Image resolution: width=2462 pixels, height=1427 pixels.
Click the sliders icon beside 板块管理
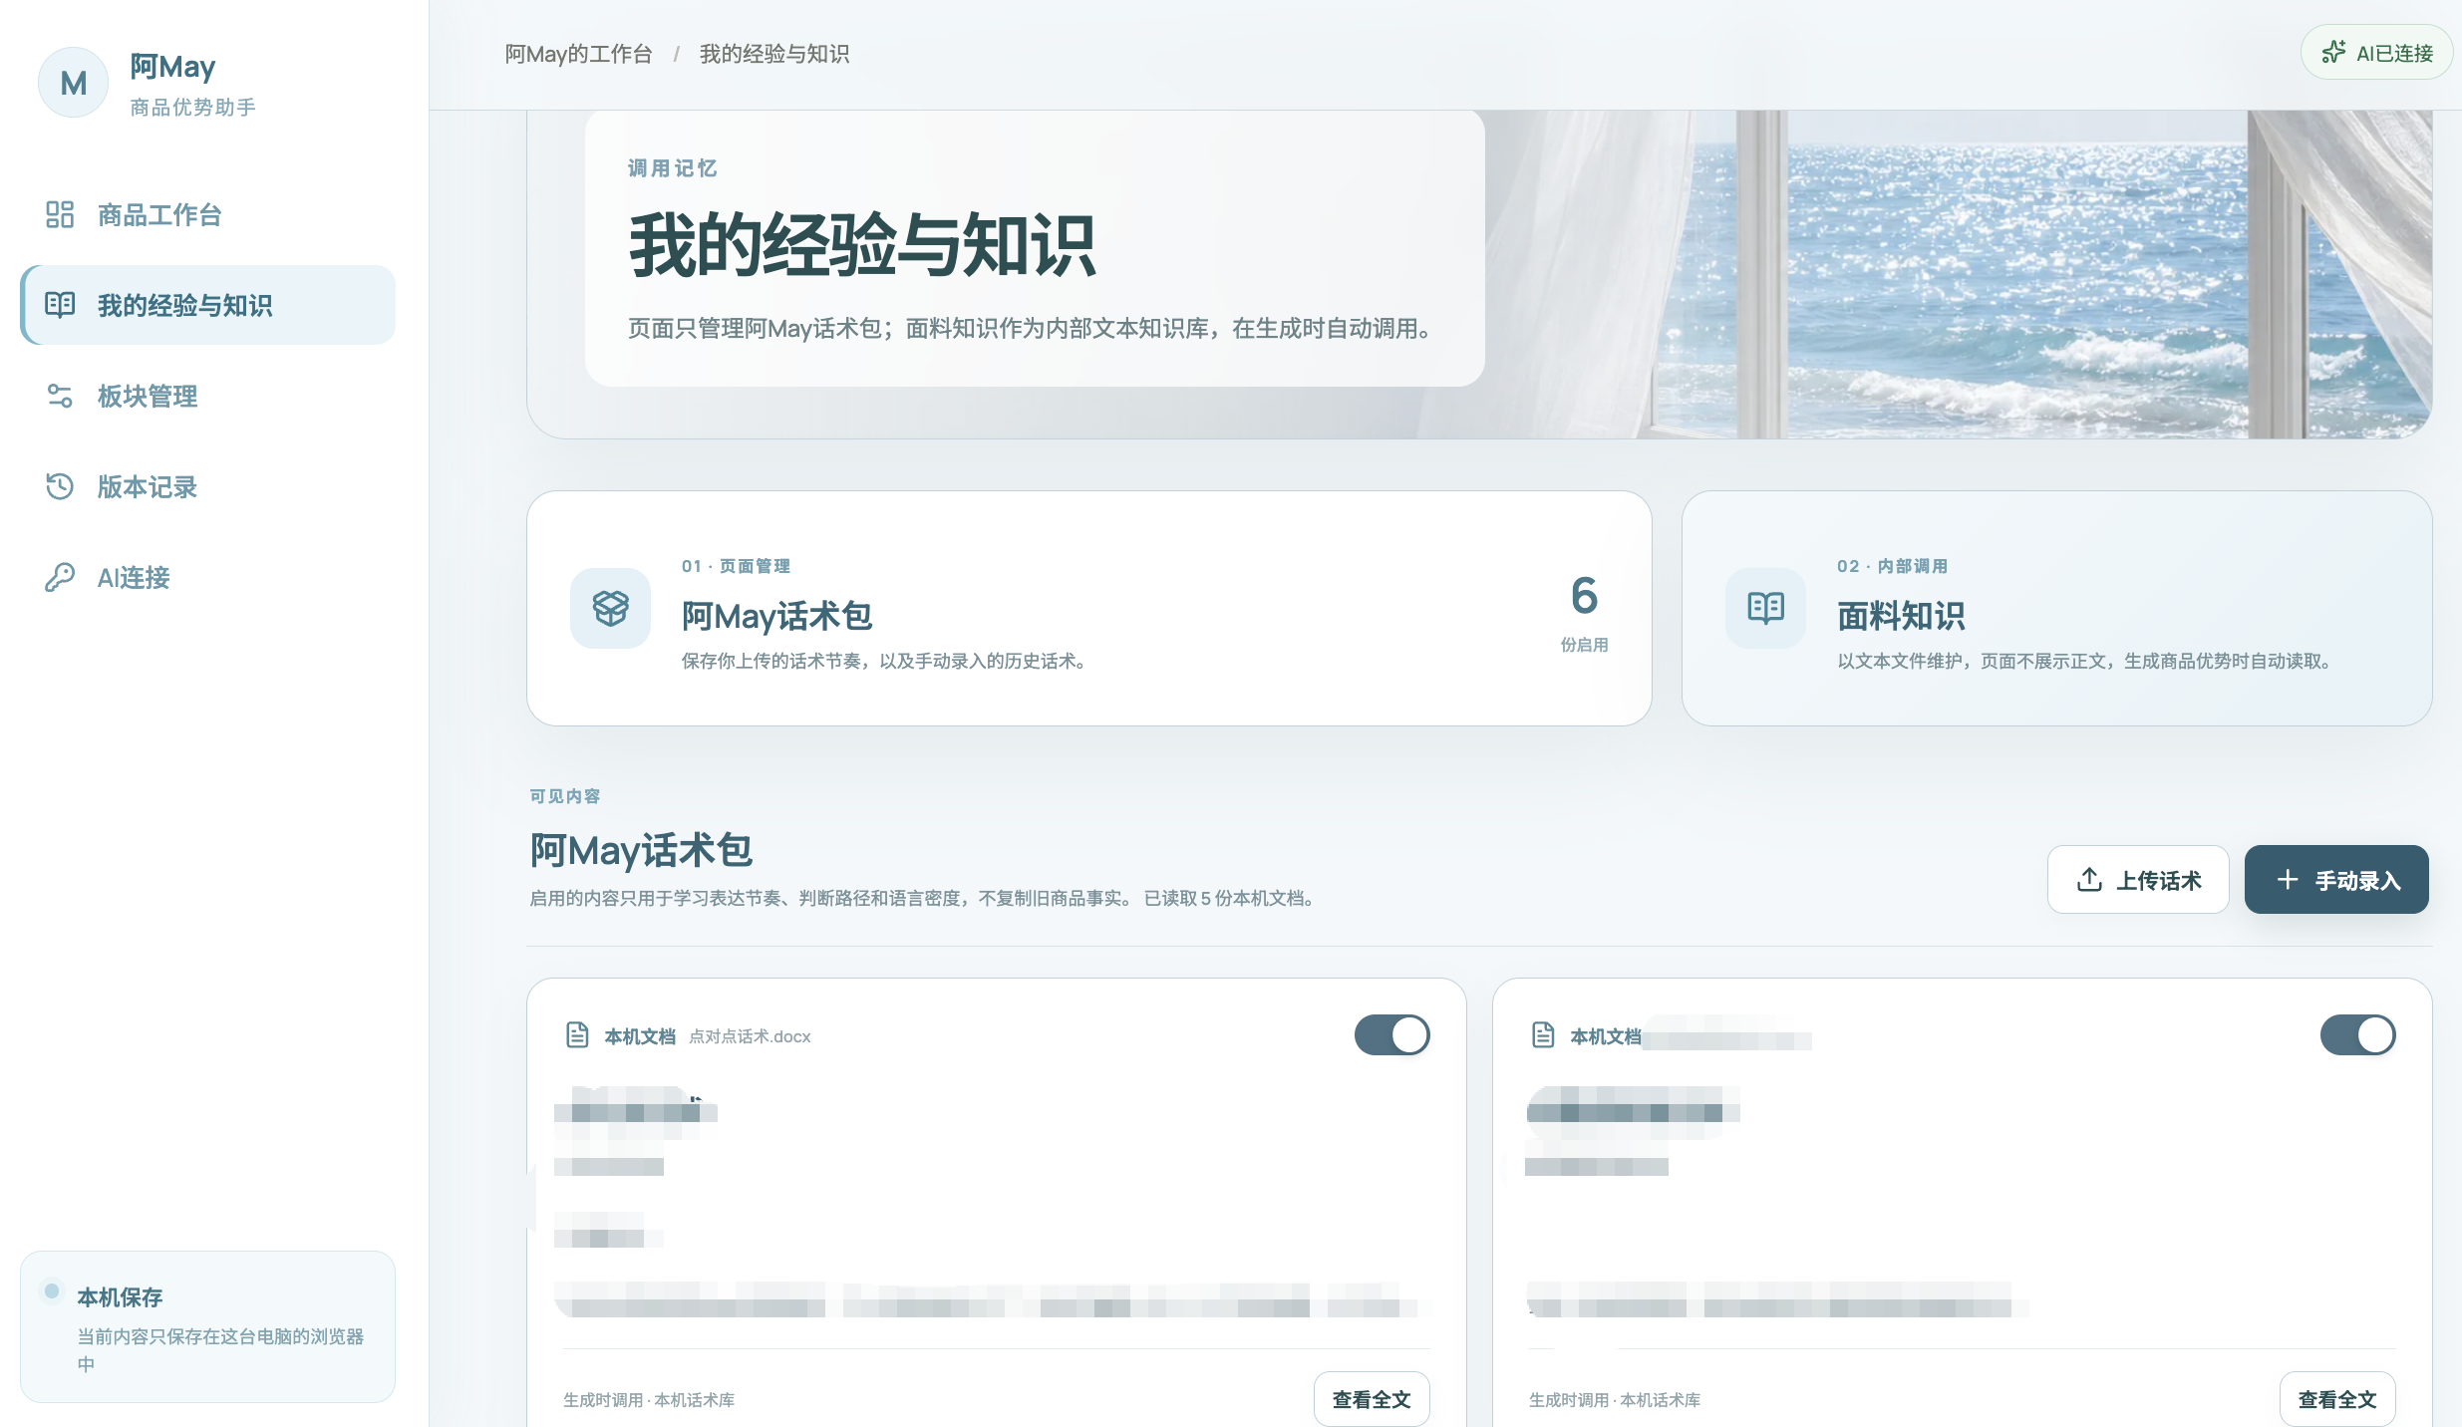[x=60, y=396]
